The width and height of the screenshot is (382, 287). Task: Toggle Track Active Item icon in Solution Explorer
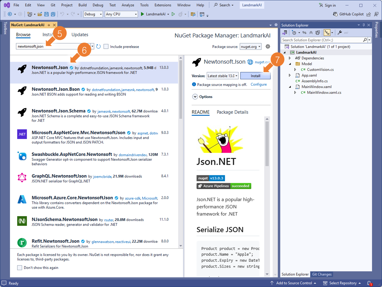coord(327,33)
